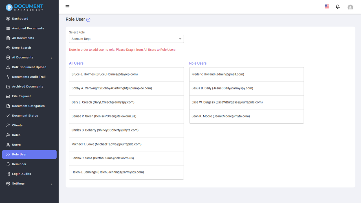The height and width of the screenshot is (203, 361).
Task: Open the Document Categories page
Action: 28,106
